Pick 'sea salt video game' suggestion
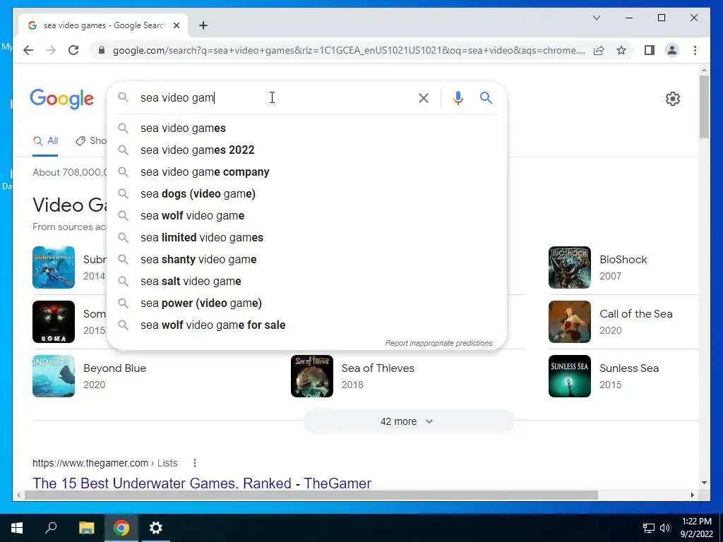The height and width of the screenshot is (542, 723). click(x=306, y=281)
